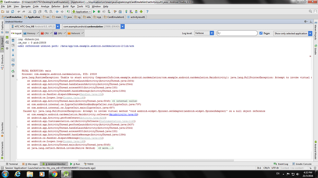Click the Android Monitor settings gear
The image size is (318, 178).
[306, 21]
